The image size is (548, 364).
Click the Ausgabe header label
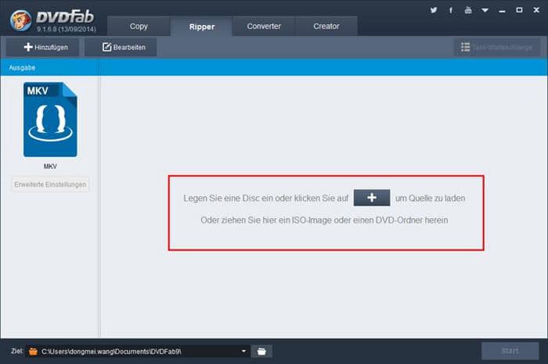(x=22, y=68)
